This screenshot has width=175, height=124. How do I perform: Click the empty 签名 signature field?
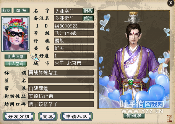pyautogui.click(x=61, y=80)
